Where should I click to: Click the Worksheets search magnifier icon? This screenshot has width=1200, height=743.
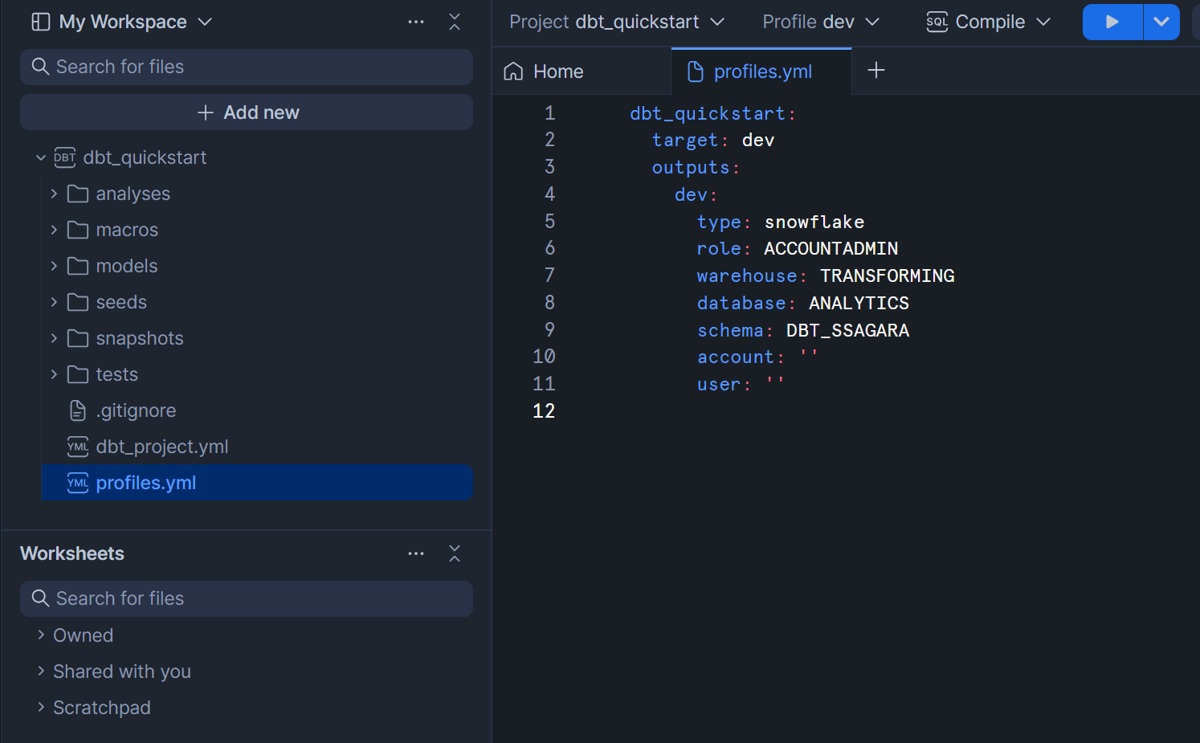pos(40,598)
